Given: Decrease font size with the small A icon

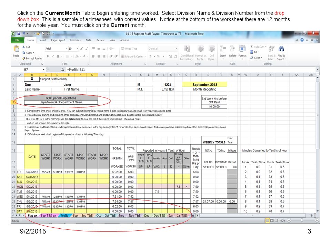Looking at the screenshot, I should [86, 49].
